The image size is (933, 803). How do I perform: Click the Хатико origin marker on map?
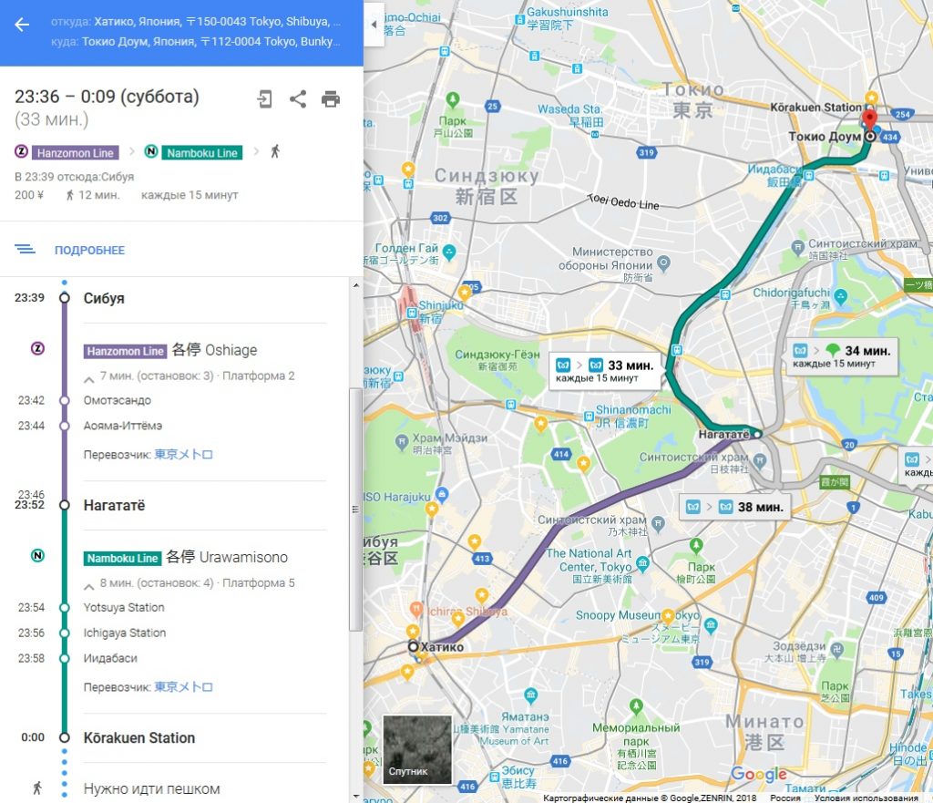[x=414, y=646]
